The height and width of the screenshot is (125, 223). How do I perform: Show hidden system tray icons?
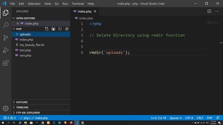pyautogui.click(x=193, y=123)
